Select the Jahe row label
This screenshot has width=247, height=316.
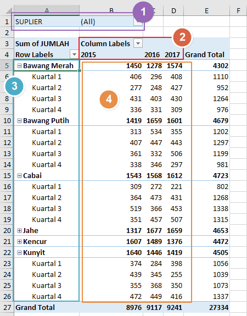(x=31, y=231)
